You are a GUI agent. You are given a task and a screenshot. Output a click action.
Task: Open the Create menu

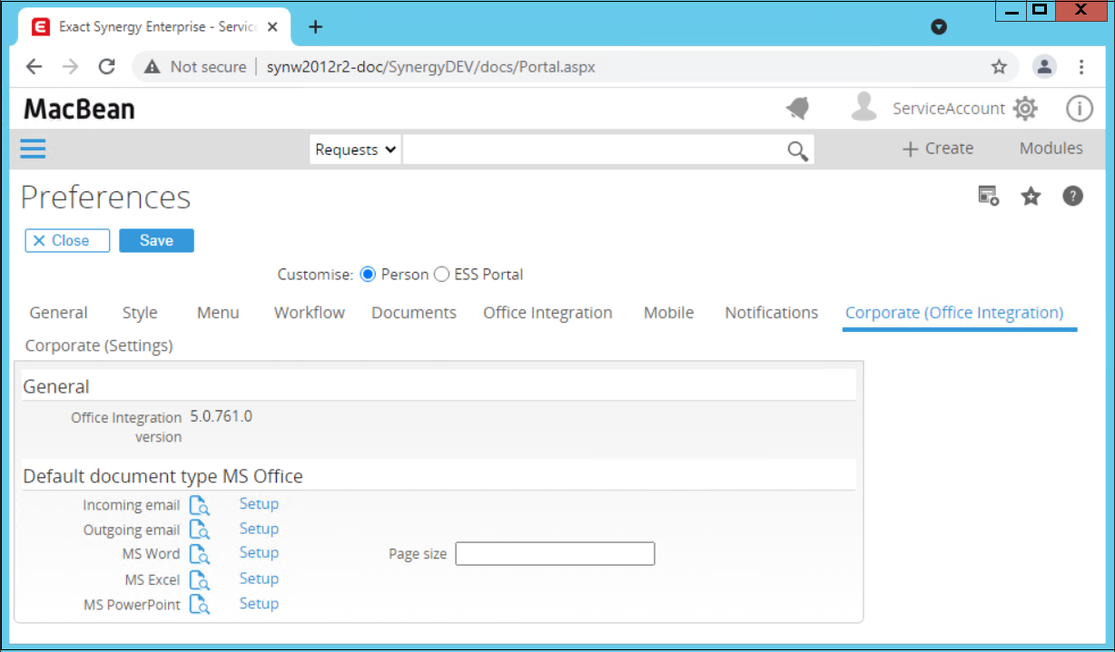coord(938,149)
